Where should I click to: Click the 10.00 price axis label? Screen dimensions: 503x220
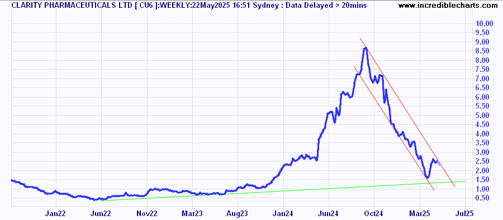click(484, 23)
